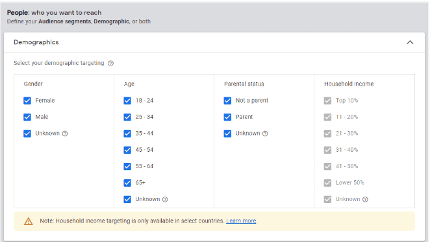The image size is (430, 242).
Task: Toggle the 65+ age checkbox
Action: [x=127, y=183]
